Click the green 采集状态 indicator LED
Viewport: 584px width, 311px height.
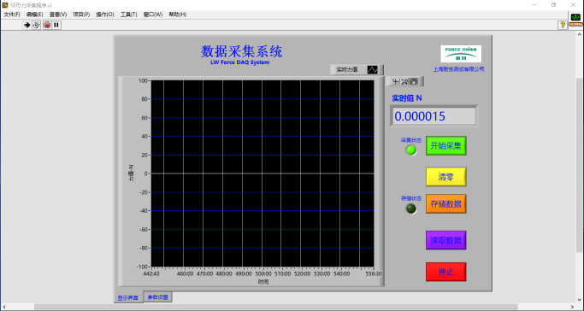coord(411,150)
